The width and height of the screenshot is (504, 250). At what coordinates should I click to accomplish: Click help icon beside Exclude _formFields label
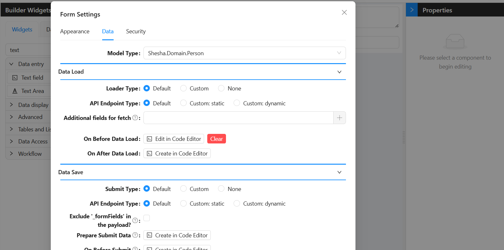pyautogui.click(x=135, y=220)
